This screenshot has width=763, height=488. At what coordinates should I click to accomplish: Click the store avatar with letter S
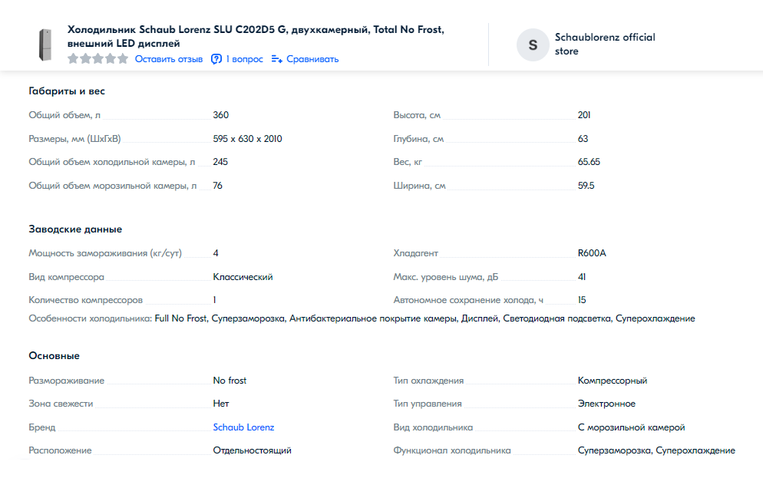click(x=533, y=45)
